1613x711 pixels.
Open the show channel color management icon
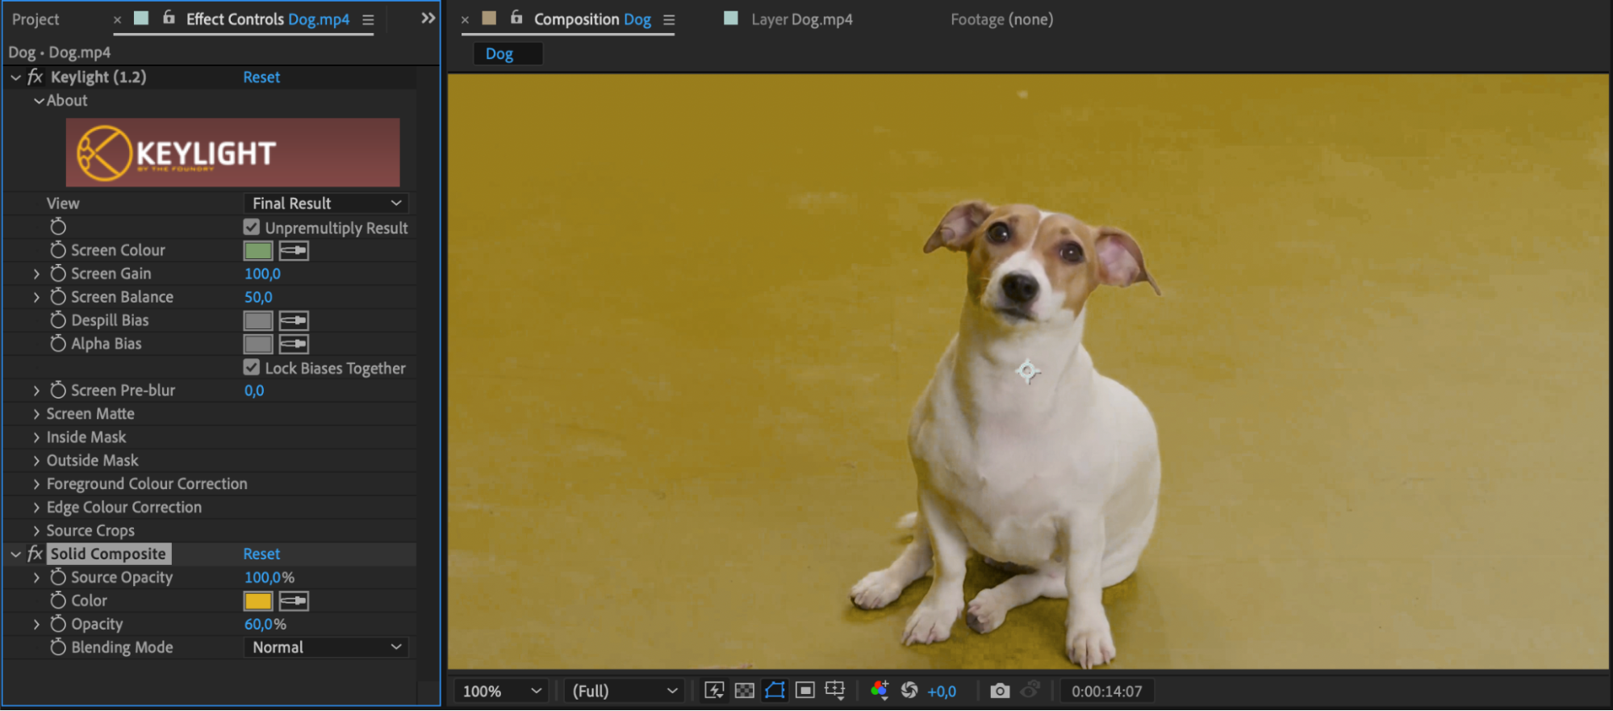[x=880, y=691]
